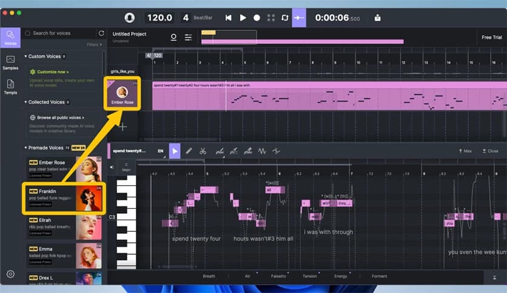
Task: Open the Formant parameter tab
Action: coord(379,276)
